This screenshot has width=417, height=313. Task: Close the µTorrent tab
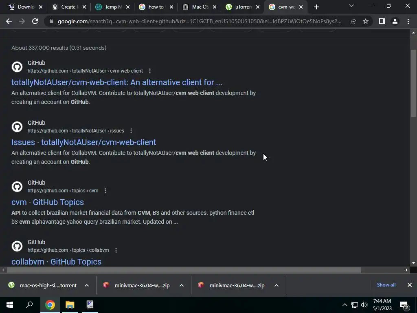tap(258, 7)
